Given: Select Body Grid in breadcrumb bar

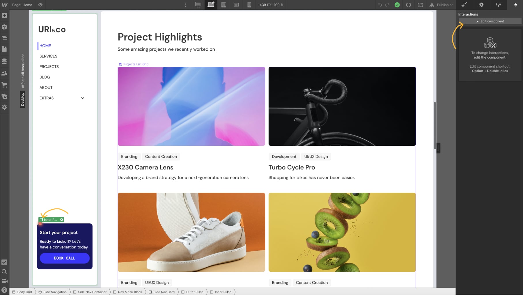Looking at the screenshot, I should click(22, 292).
